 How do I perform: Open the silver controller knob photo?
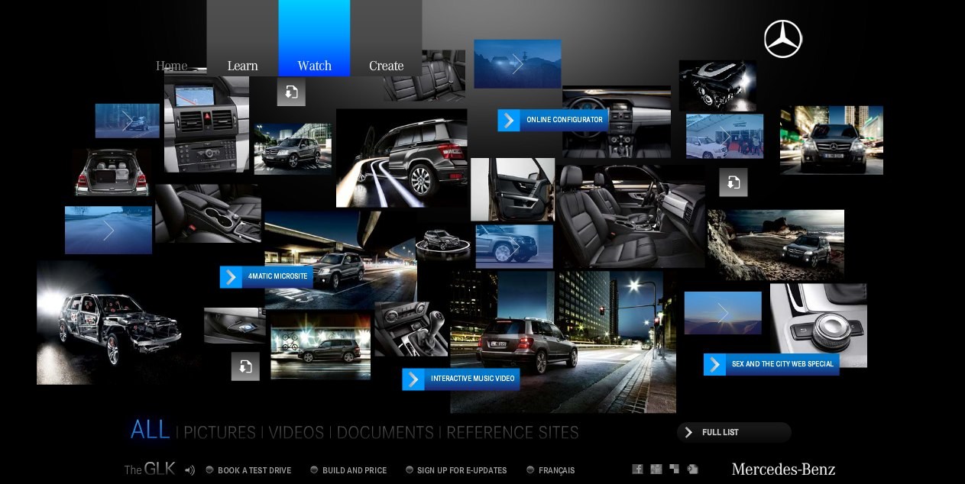[818, 325]
